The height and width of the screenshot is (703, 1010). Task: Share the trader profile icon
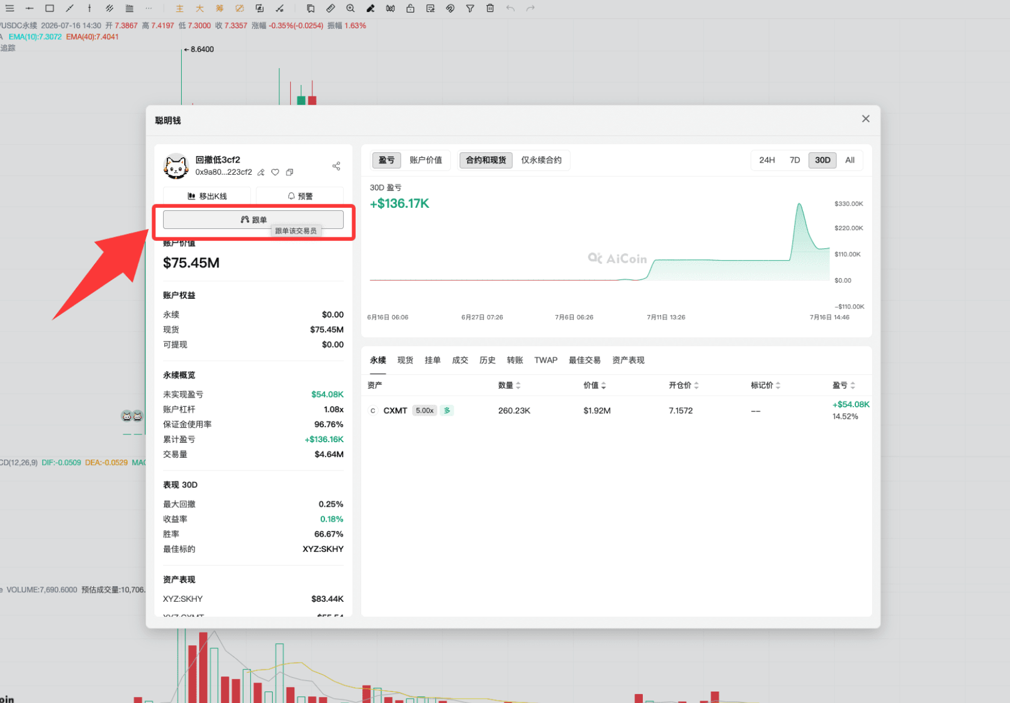(x=336, y=166)
